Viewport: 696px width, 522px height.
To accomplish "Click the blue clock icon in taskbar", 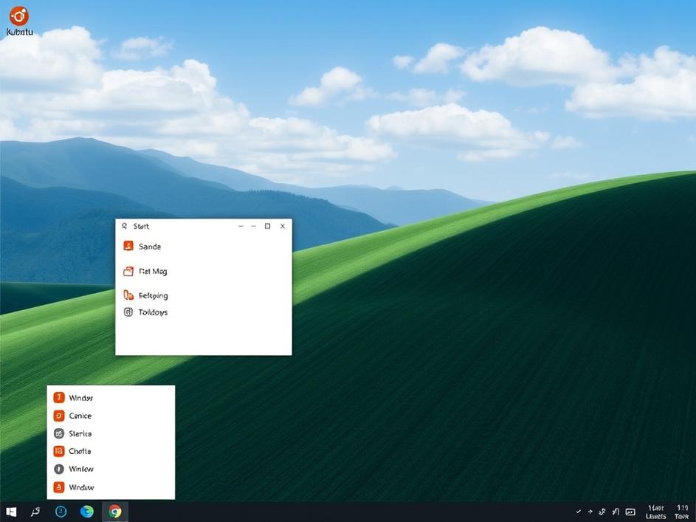I will 61,511.
